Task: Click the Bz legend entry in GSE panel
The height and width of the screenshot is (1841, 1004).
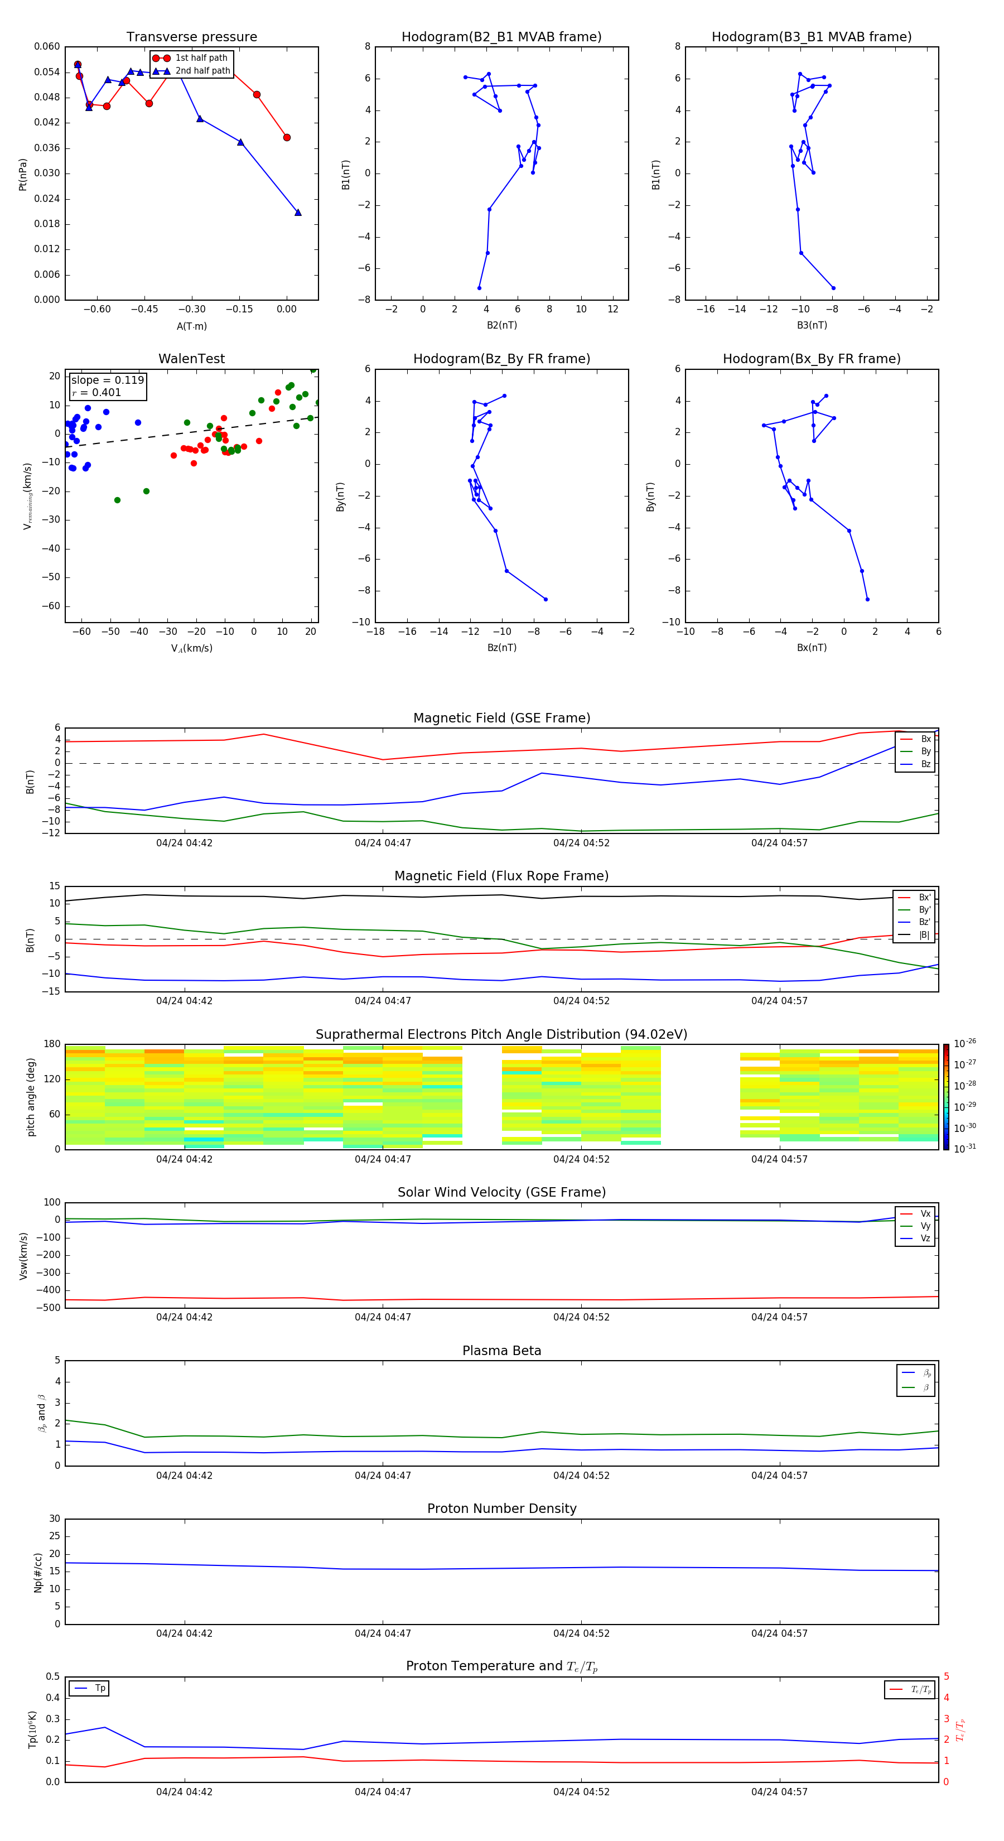Action: tap(915, 764)
